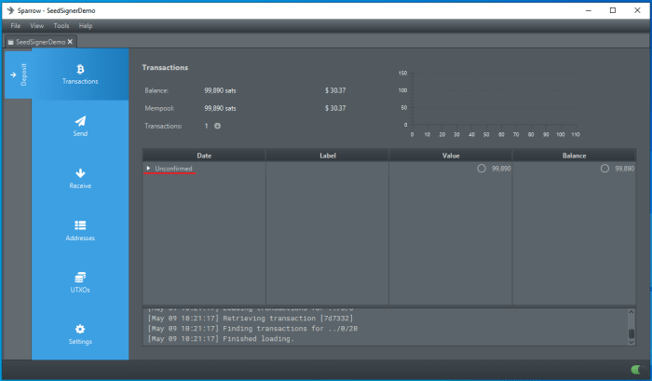Open the Help menu

[x=86, y=26]
